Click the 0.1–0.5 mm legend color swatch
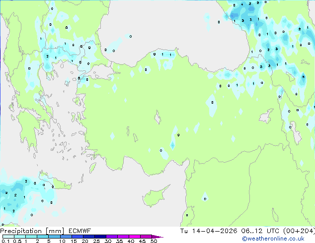This screenshot has width=315, height=243. point(8,237)
